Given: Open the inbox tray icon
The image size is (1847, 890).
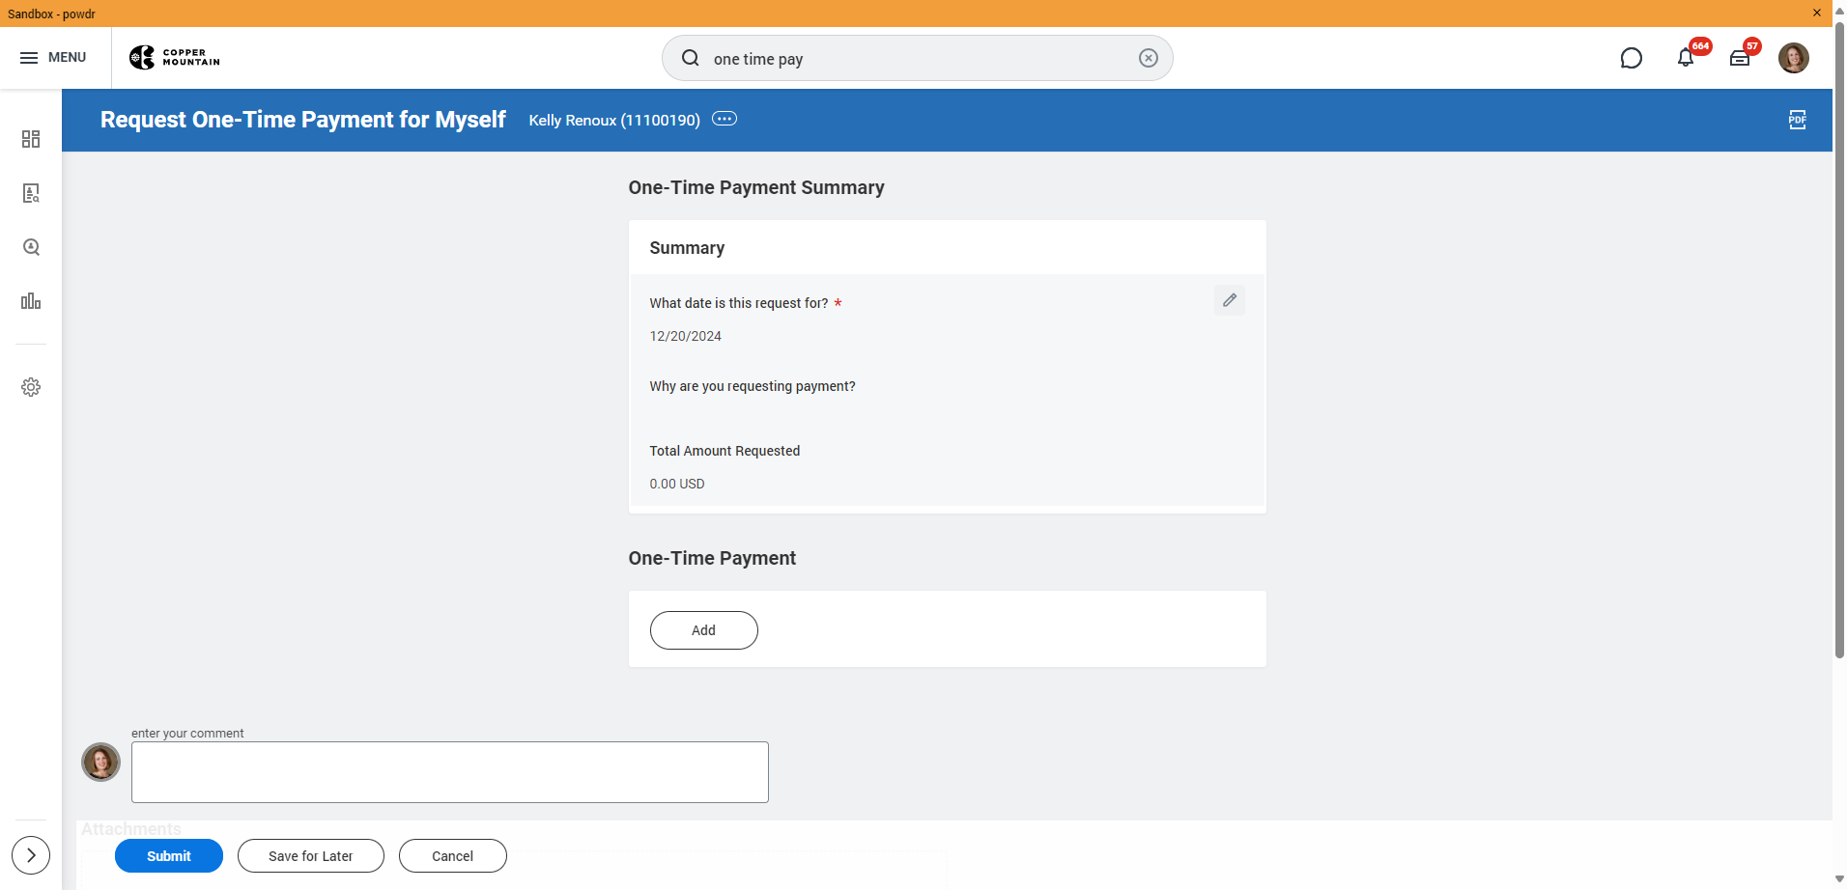Looking at the screenshot, I should pos(1740,58).
